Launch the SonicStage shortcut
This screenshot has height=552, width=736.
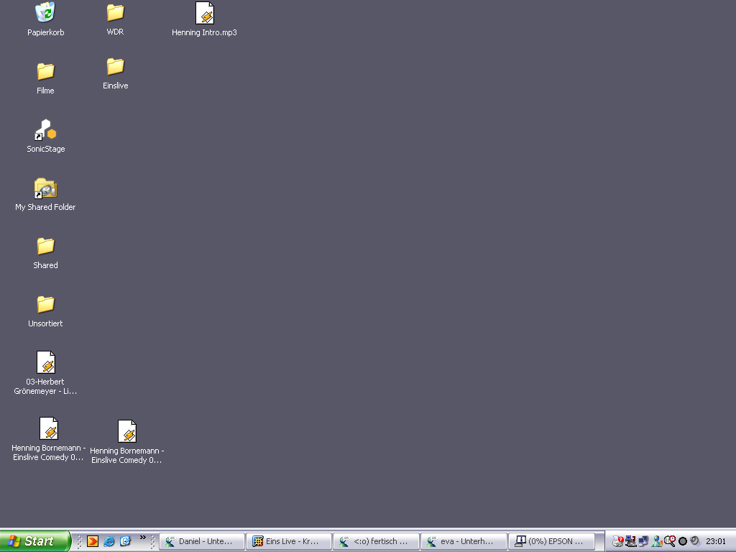(45, 130)
